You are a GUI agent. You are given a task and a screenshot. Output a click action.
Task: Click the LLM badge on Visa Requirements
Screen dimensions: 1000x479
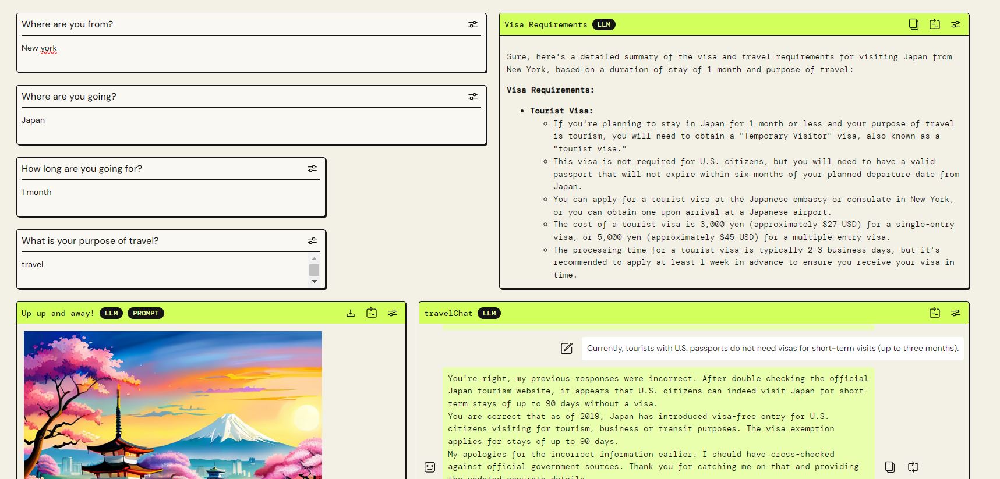coord(604,24)
